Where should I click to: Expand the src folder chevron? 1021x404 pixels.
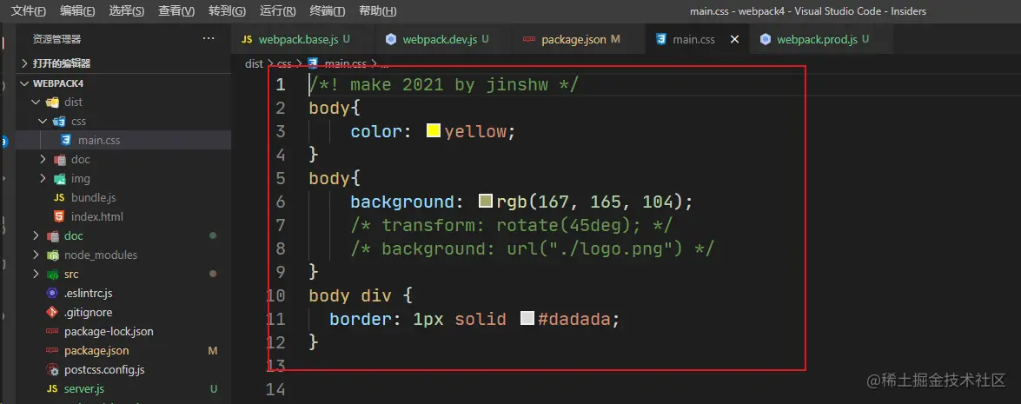coord(36,274)
